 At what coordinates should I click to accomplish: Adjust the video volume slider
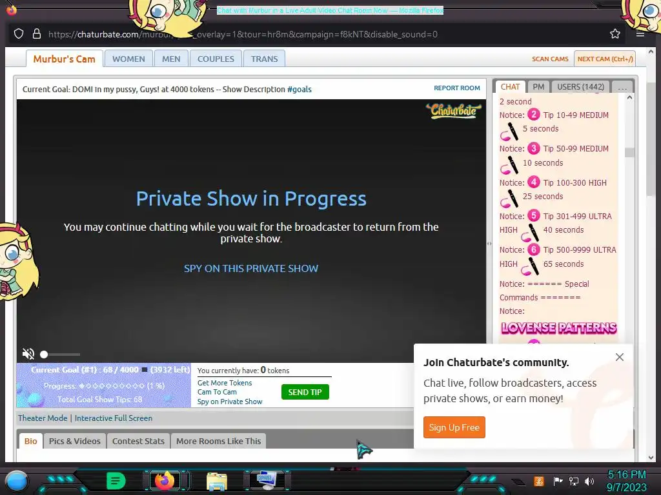(60, 354)
